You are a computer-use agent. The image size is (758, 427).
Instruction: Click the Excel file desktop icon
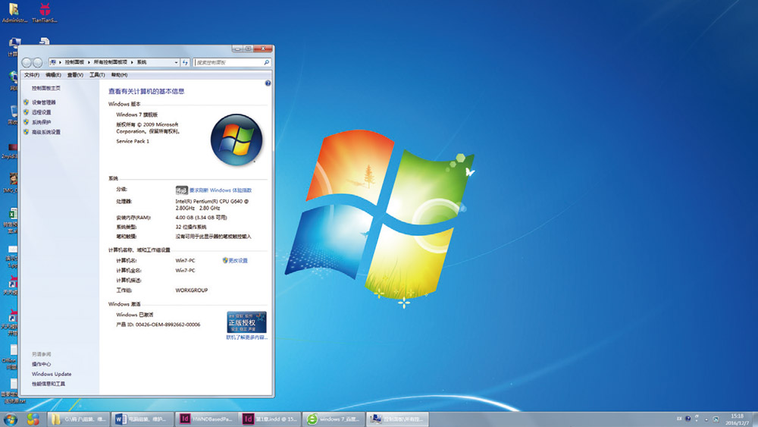point(11,221)
